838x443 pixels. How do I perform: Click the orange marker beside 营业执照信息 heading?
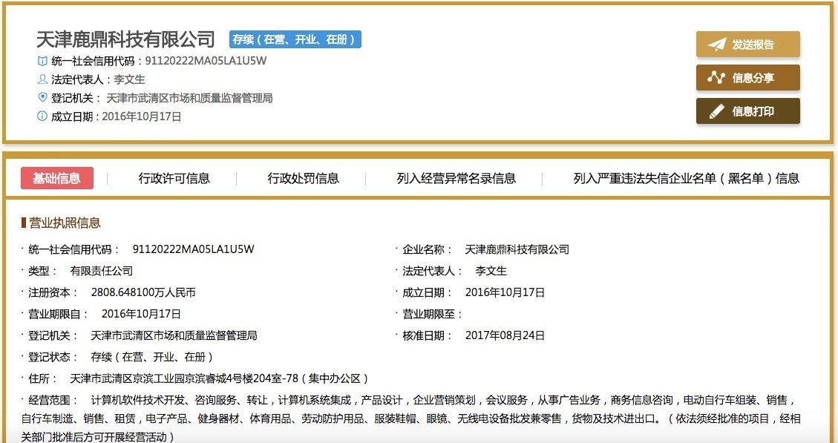pyautogui.click(x=23, y=223)
